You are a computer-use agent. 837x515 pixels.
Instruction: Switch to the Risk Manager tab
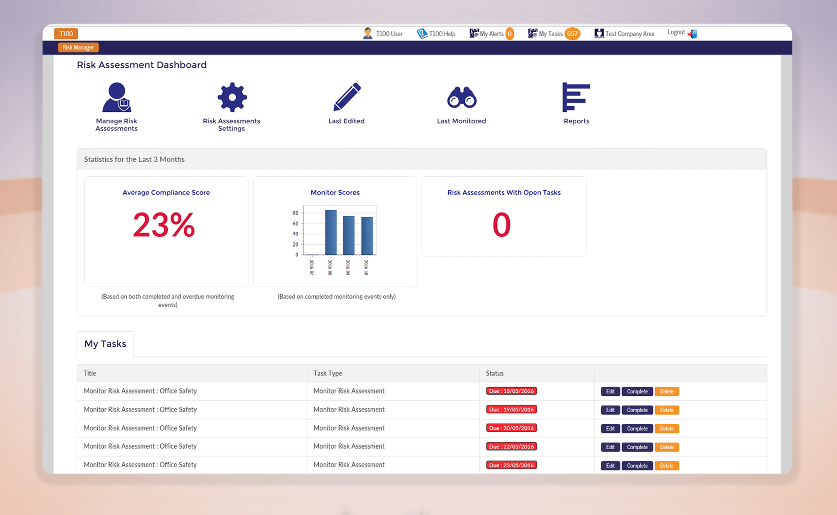(78, 47)
